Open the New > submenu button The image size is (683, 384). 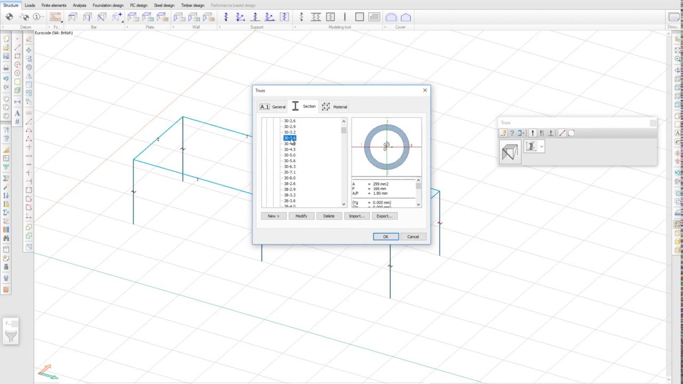[273, 216]
